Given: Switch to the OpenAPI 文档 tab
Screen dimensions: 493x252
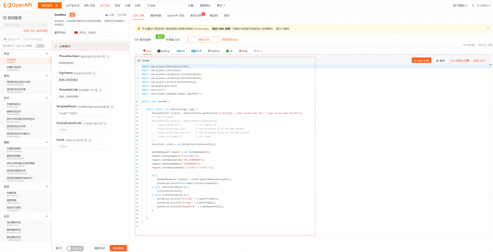Looking at the screenshot, I should pos(176,15).
